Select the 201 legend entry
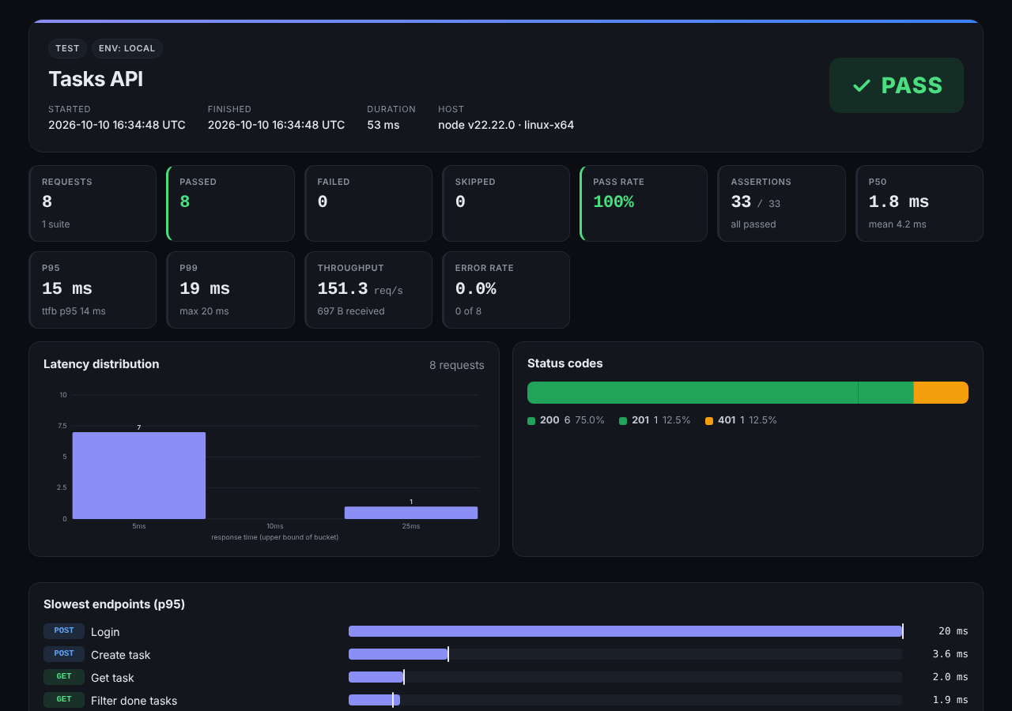Viewport: 1012px width, 711px height. click(x=655, y=420)
